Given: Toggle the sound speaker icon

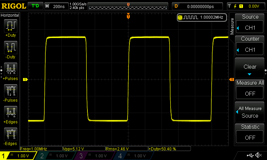Looking at the screenshot, I should (258, 155).
